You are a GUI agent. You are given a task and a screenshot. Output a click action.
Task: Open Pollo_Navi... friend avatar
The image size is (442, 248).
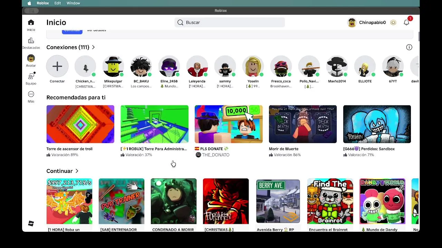pos(309,66)
